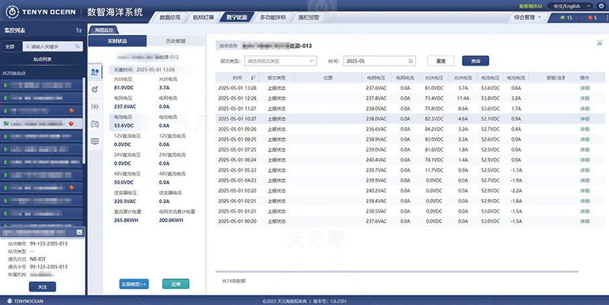Select the battery icon in vertical sidebar
This screenshot has width=609, height=305.
pyautogui.click(x=95, y=124)
